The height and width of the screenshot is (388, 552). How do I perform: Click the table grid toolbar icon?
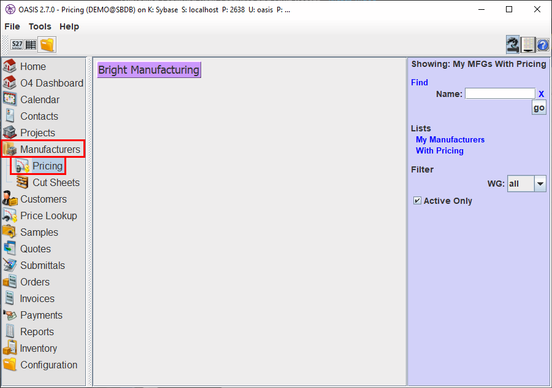31,45
